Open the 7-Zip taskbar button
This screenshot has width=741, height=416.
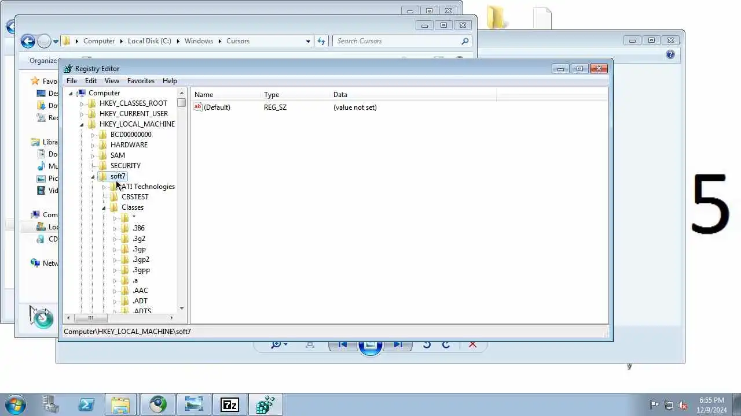coord(230,404)
